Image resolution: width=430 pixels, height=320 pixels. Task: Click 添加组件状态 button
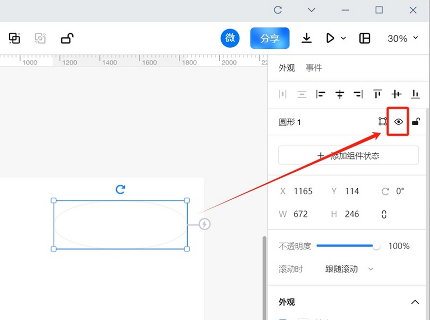pos(348,155)
